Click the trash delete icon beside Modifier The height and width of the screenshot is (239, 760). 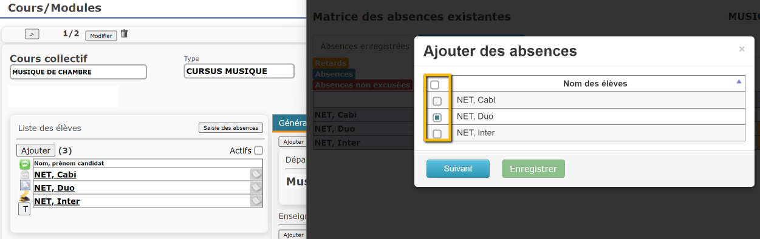(125, 34)
